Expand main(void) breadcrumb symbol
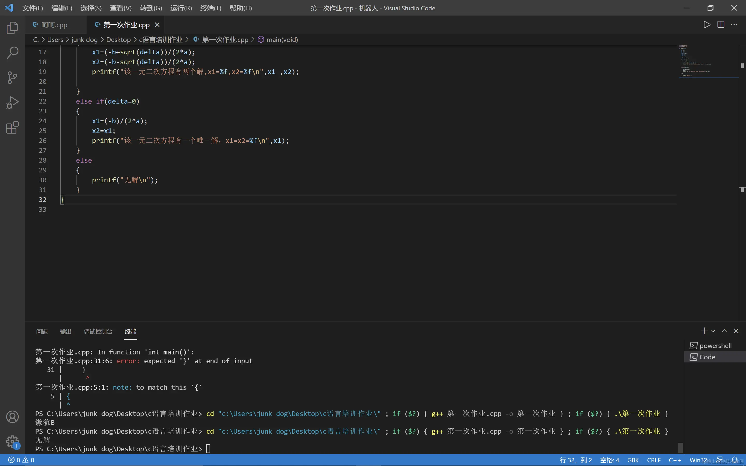This screenshot has width=746, height=466. (x=282, y=40)
